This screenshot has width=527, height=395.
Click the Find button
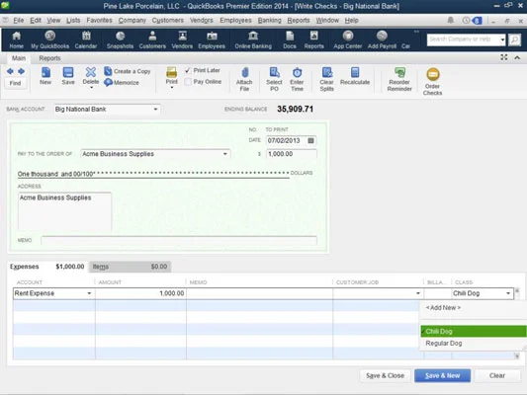[x=15, y=83]
